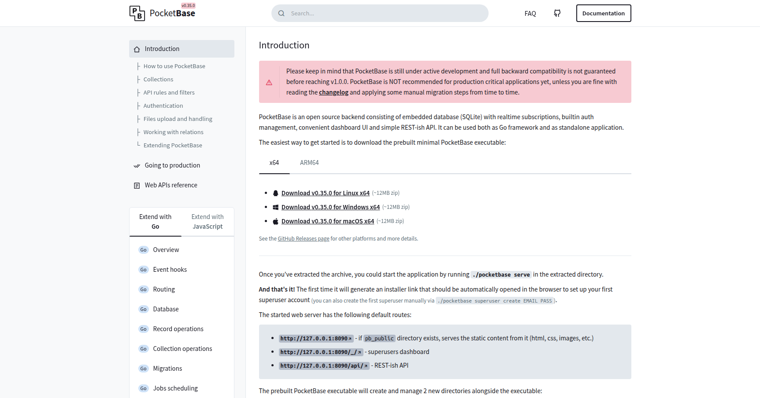Click the Go badge beside Routing

(x=144, y=289)
